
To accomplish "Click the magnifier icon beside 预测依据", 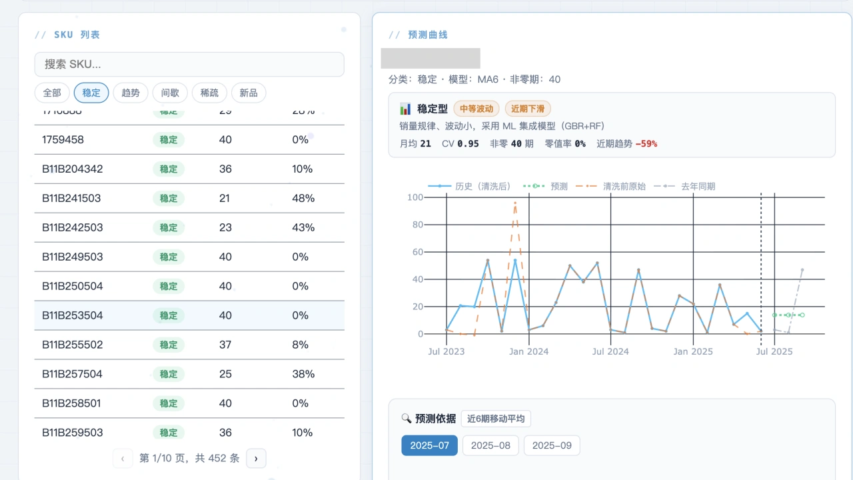I will (407, 419).
